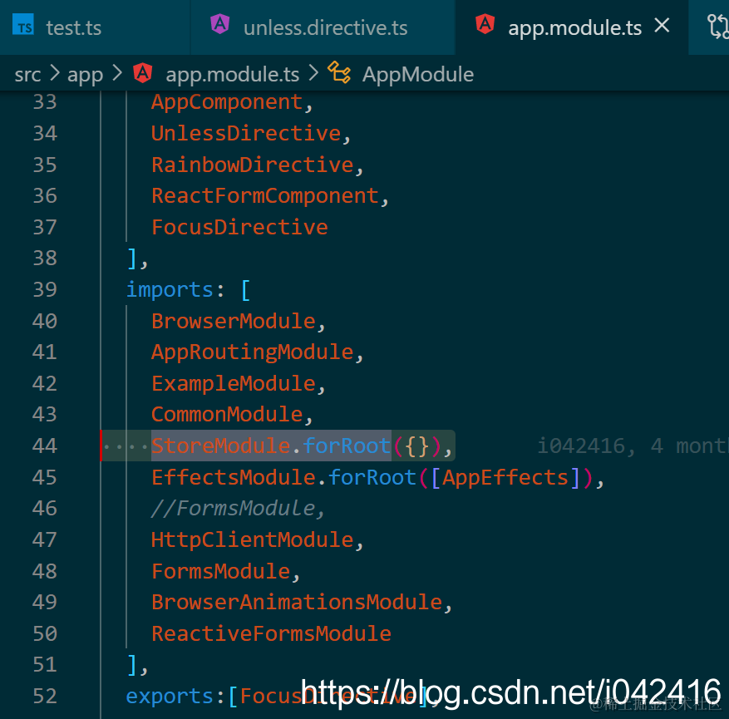Click the closing bracket on line 51
729x719 pixels.
[132, 665]
